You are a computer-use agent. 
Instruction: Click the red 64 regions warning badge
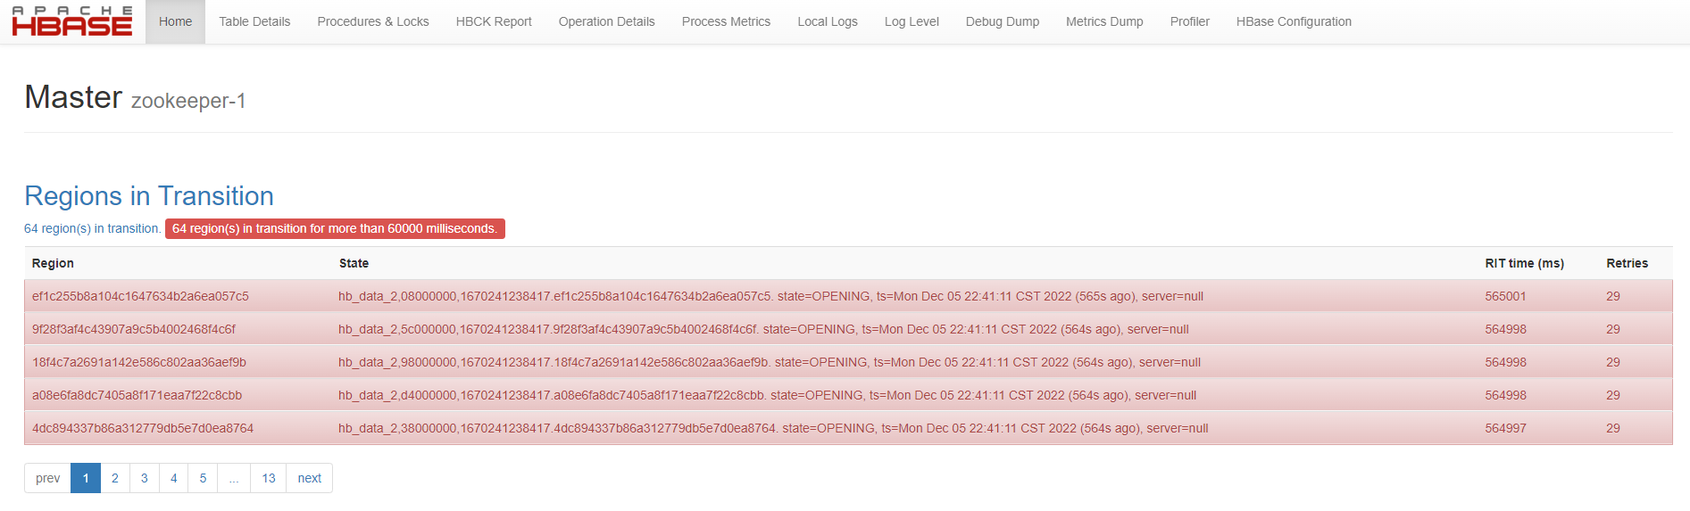click(x=335, y=229)
